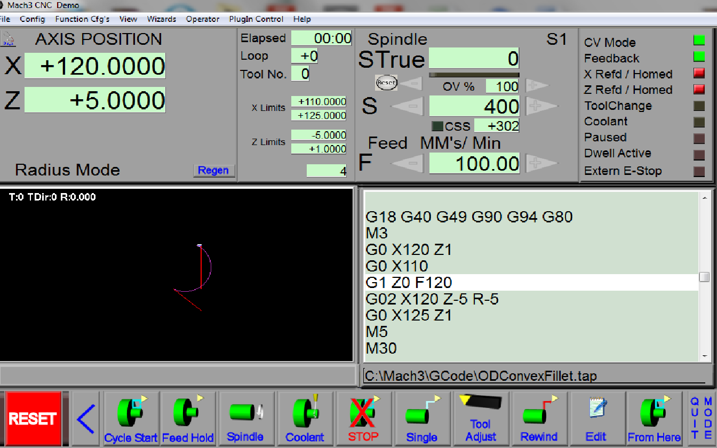Decrease spindle speed S with minus arrow
Viewport: 717px width, 448px height.
coord(408,107)
